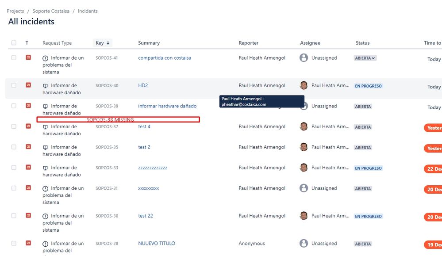The image size is (442, 256).
Task: Click the incident type icon for SOPCOS-41
Action: pos(28,57)
